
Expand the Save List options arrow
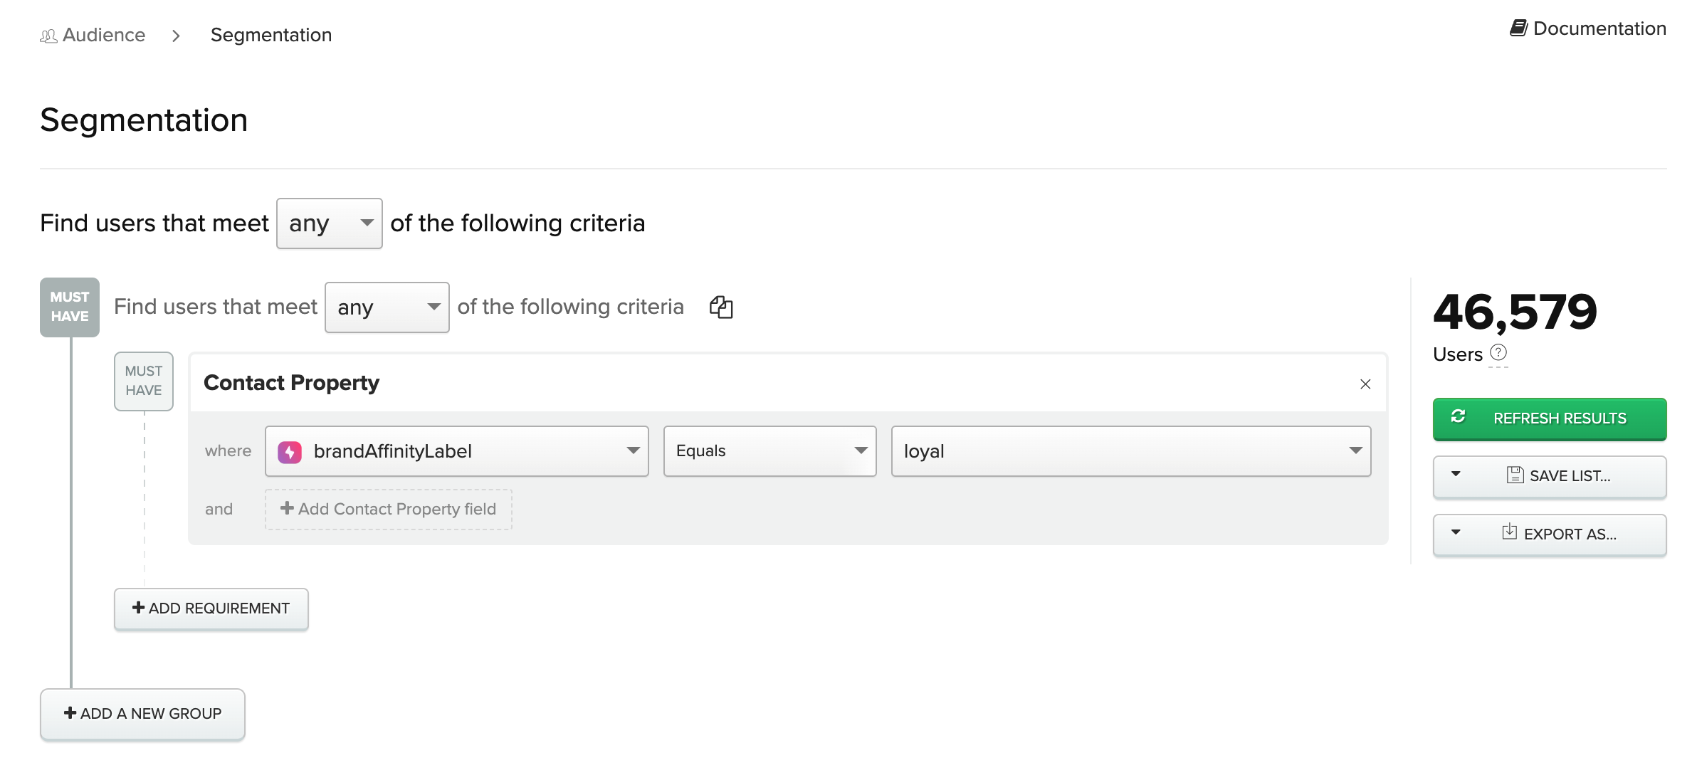click(1456, 475)
